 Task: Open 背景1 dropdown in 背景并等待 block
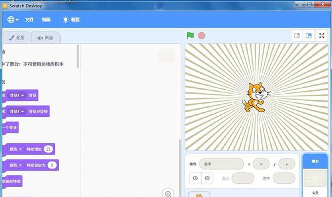(x=17, y=111)
